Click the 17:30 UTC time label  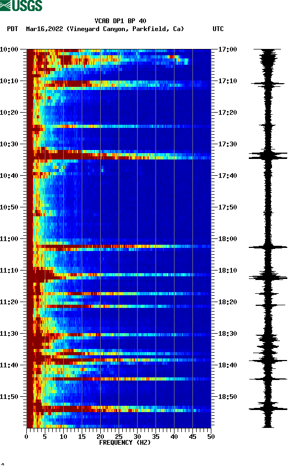pyautogui.click(x=227, y=144)
